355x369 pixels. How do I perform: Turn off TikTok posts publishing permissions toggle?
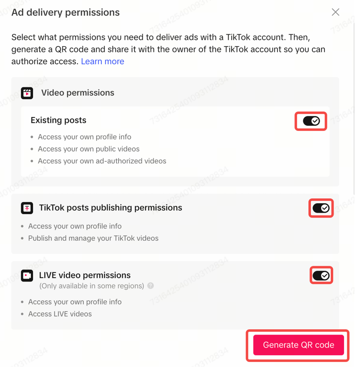(321, 208)
